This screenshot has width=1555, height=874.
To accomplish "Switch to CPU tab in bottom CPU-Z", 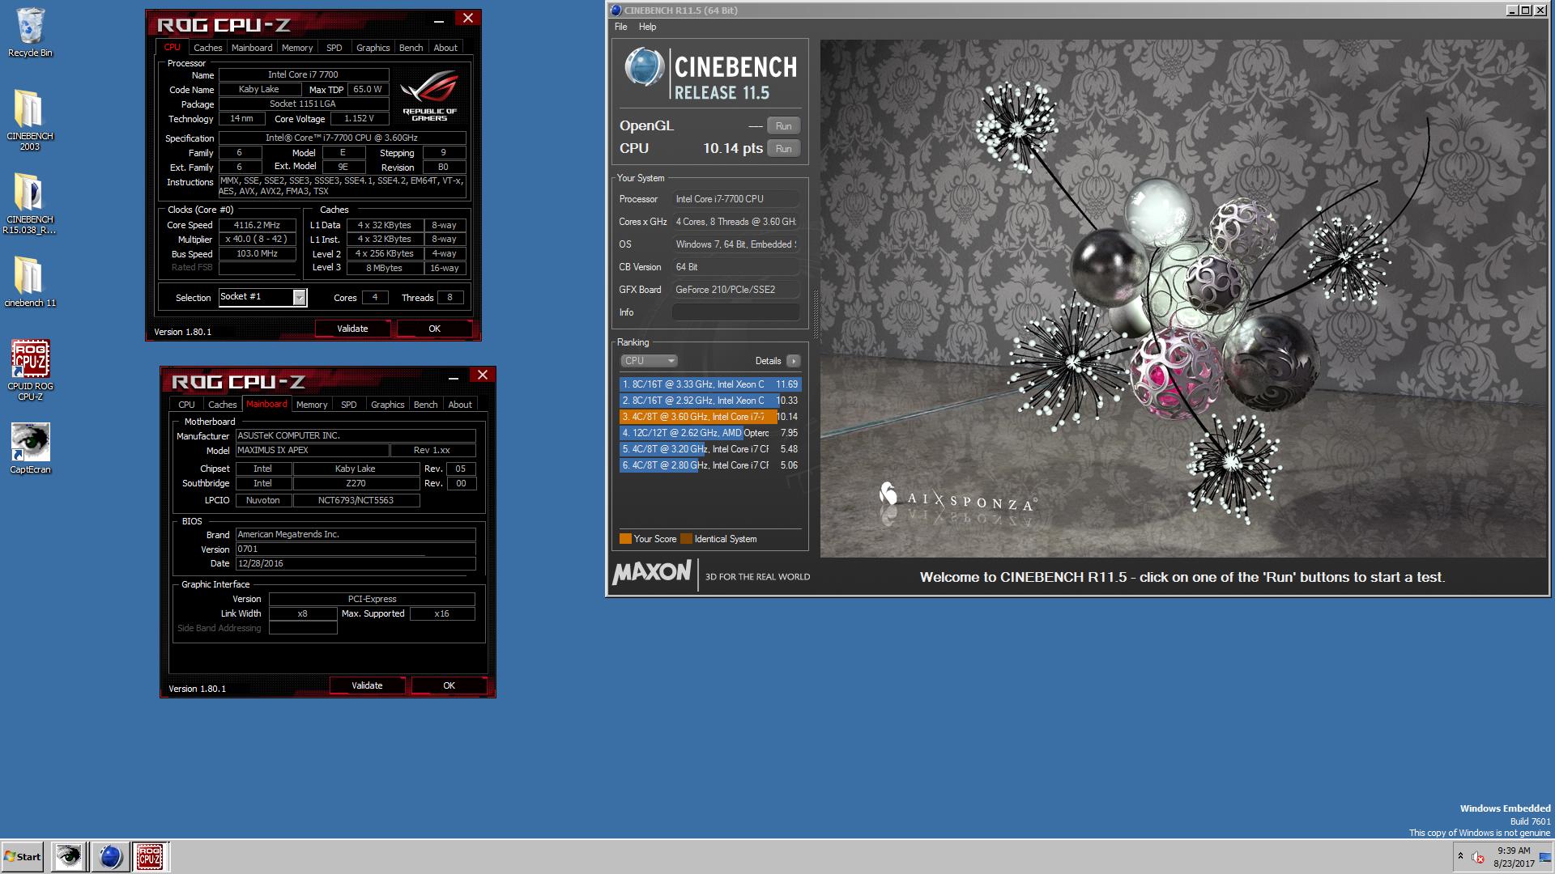I will tap(186, 405).
